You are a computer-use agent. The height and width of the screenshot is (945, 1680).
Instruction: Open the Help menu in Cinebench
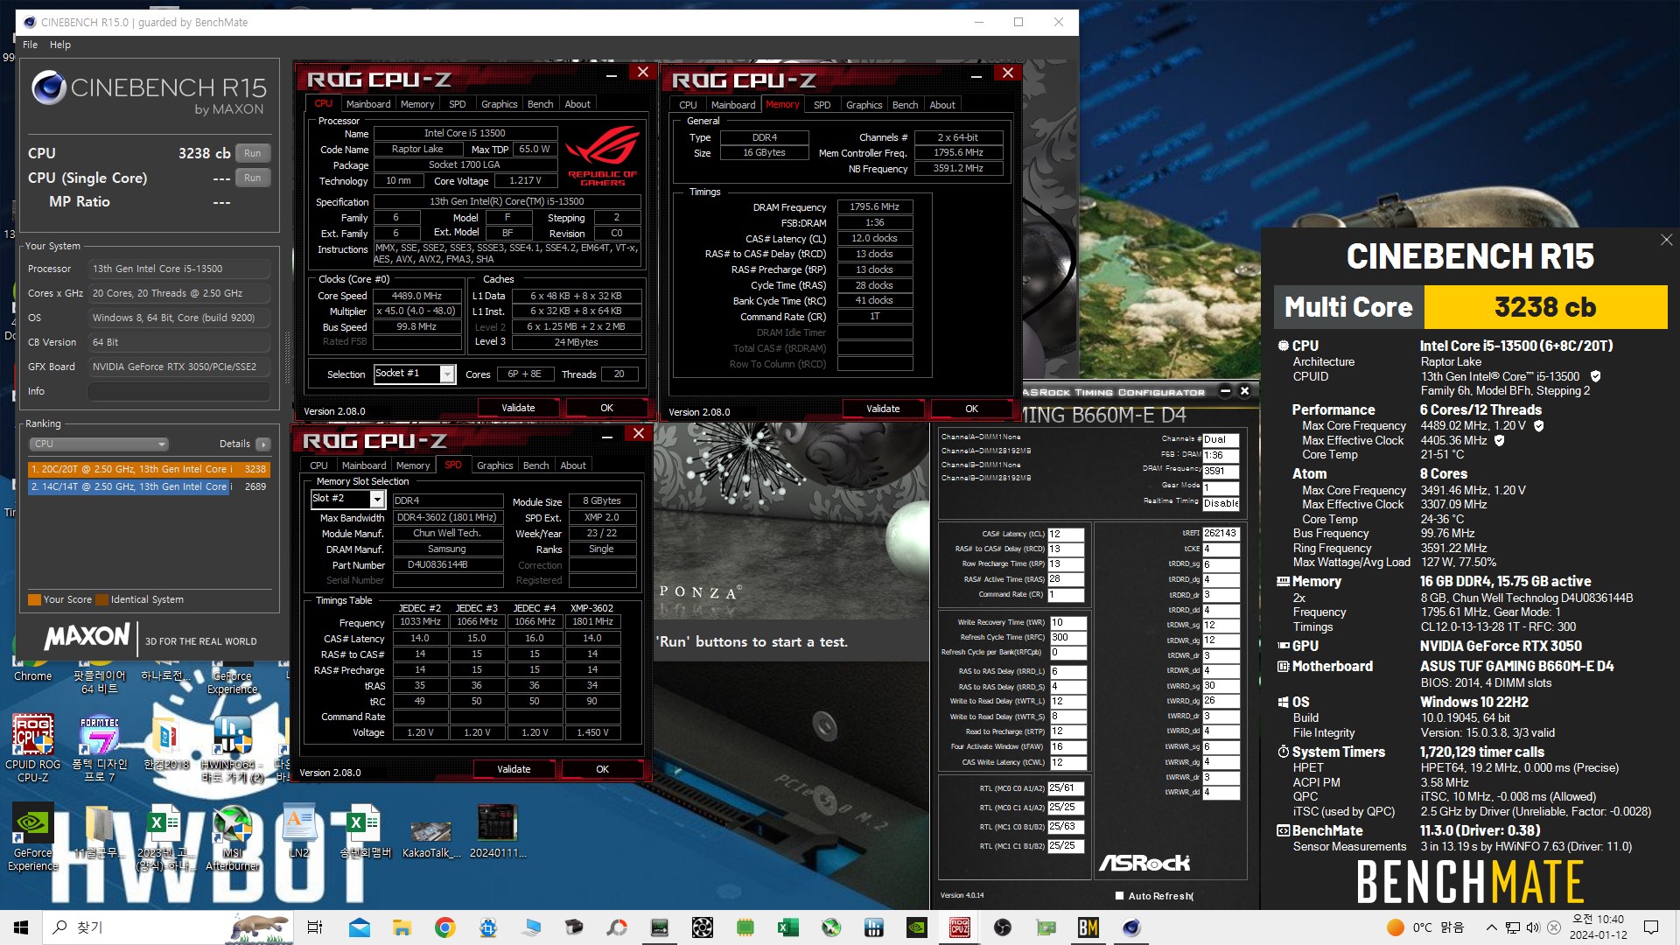(60, 45)
